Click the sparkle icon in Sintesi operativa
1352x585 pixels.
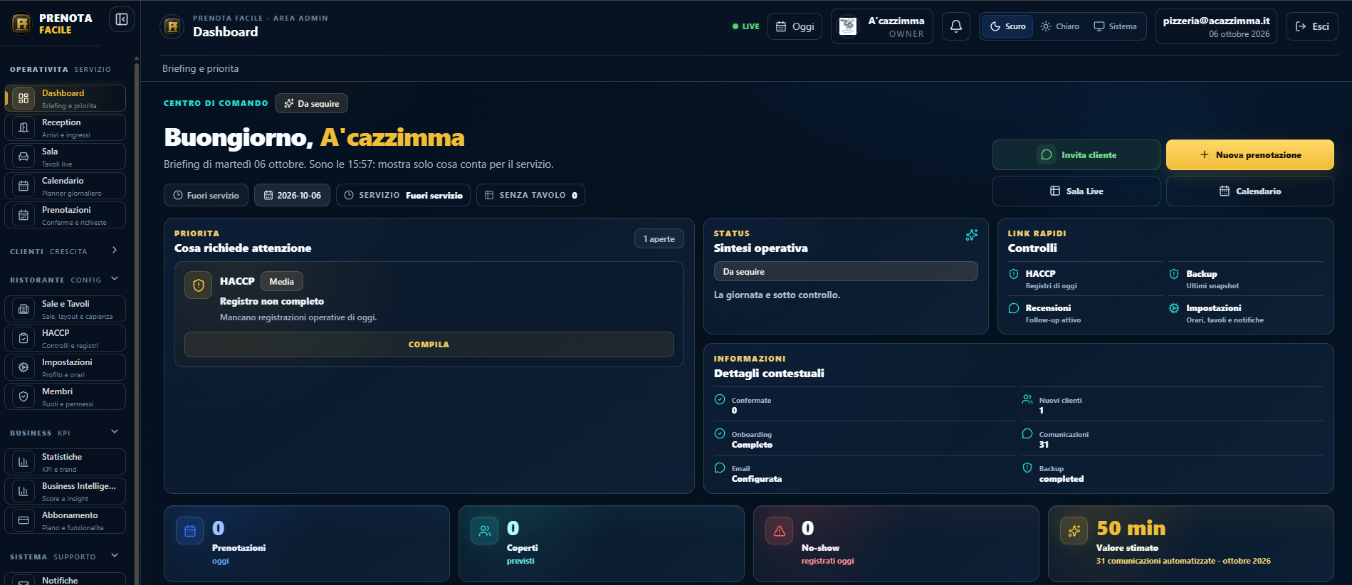pos(971,236)
